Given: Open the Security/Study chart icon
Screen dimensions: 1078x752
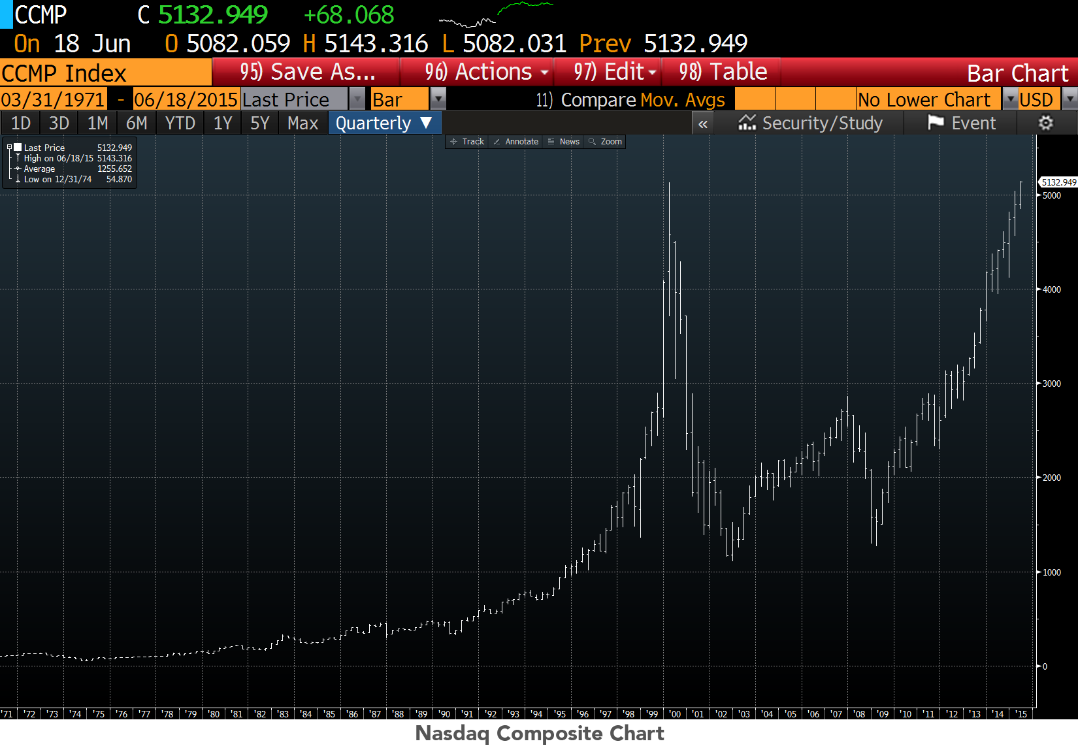Looking at the screenshot, I should (747, 123).
